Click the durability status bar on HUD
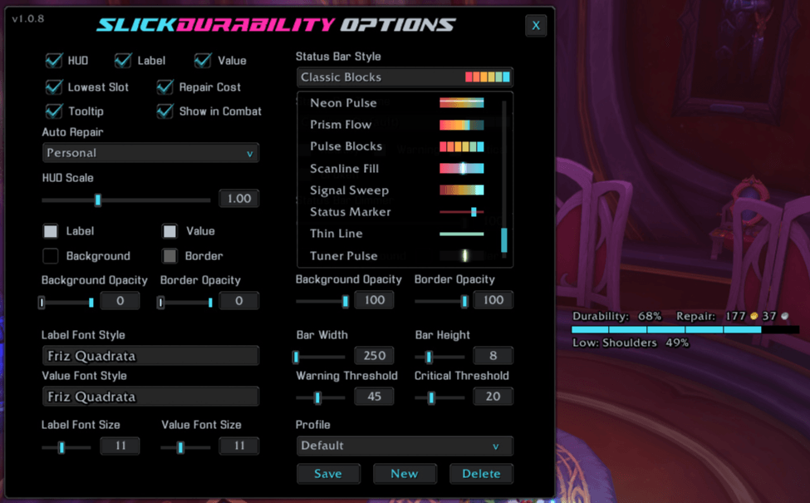 pyautogui.click(x=685, y=329)
